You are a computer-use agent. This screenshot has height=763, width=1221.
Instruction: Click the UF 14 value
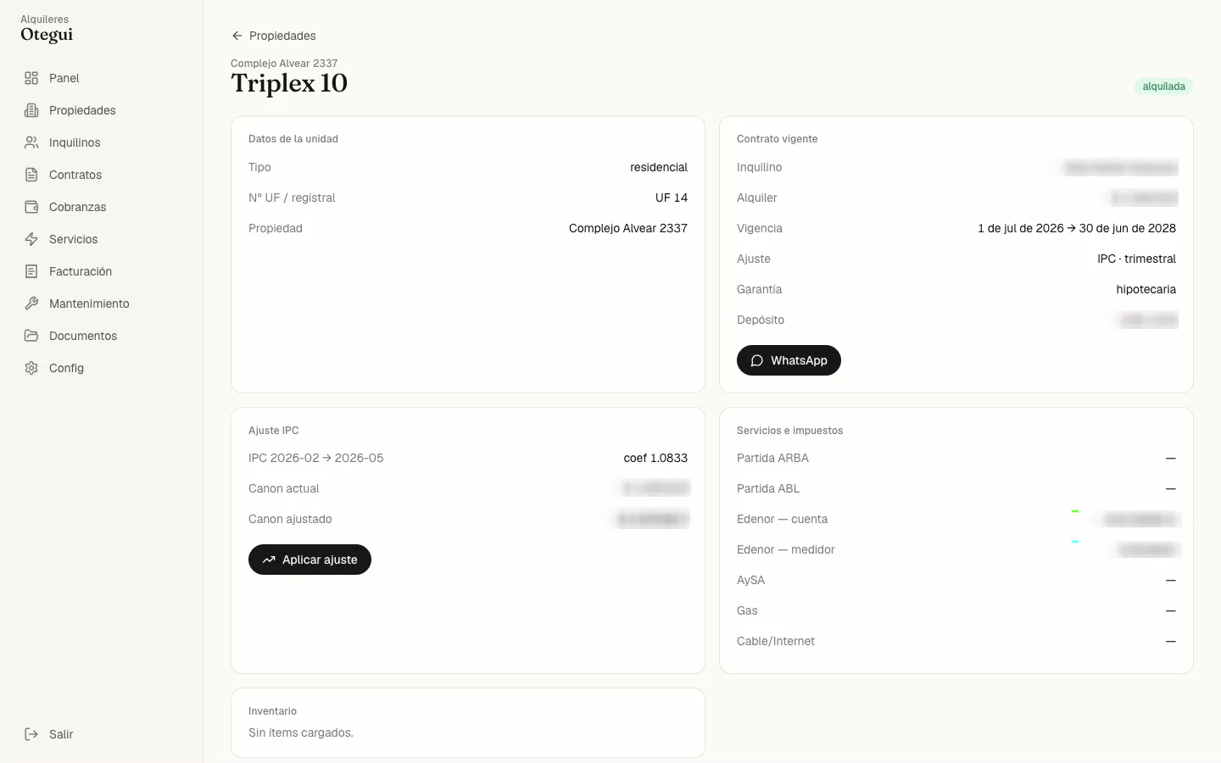click(x=672, y=198)
